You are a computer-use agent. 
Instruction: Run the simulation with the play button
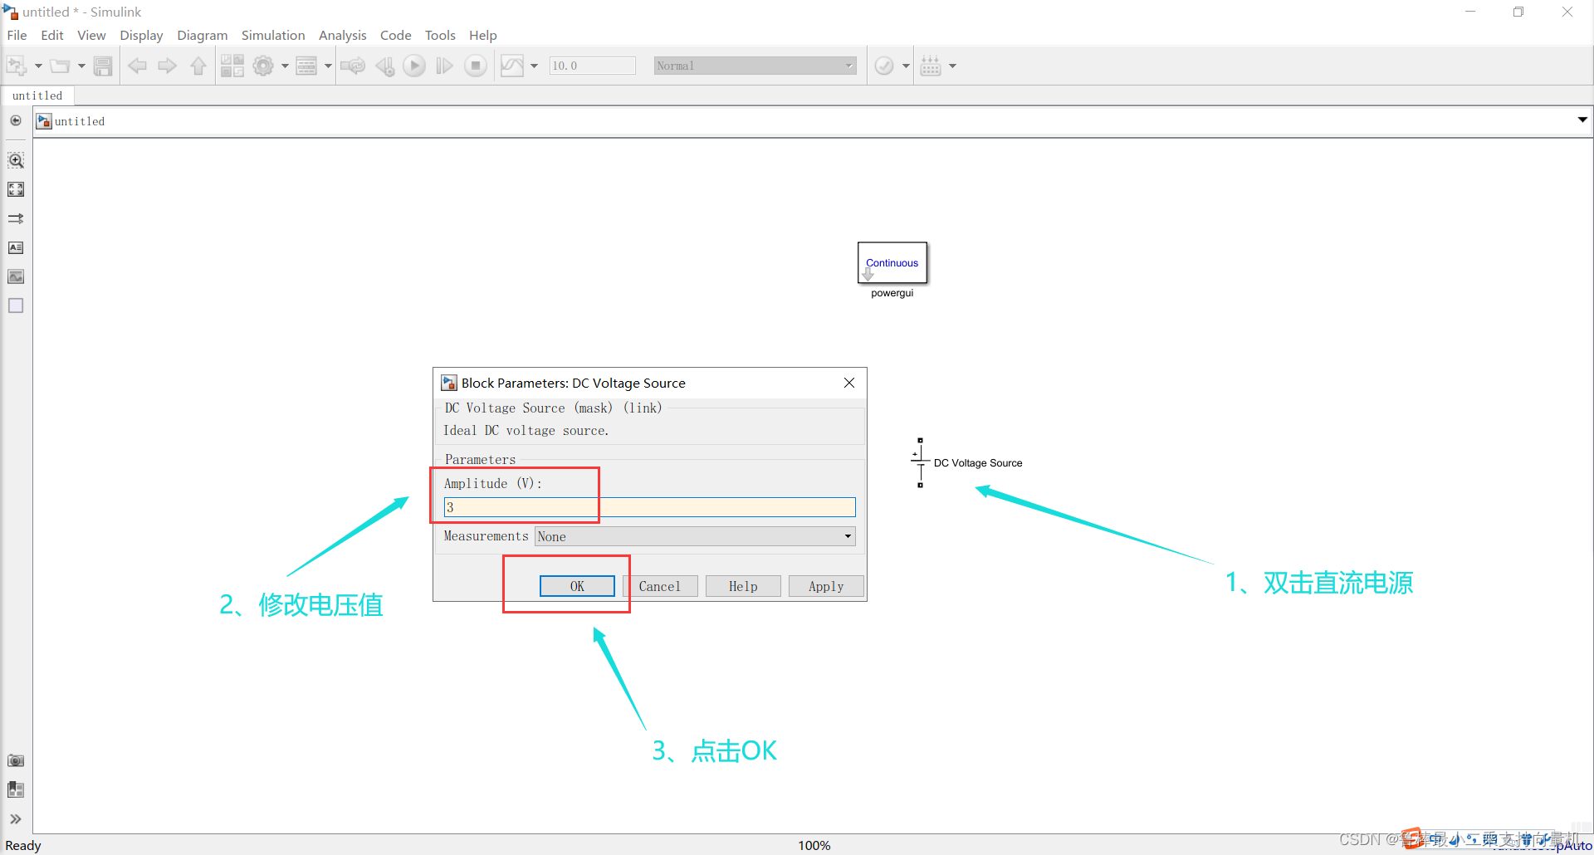pyautogui.click(x=414, y=66)
